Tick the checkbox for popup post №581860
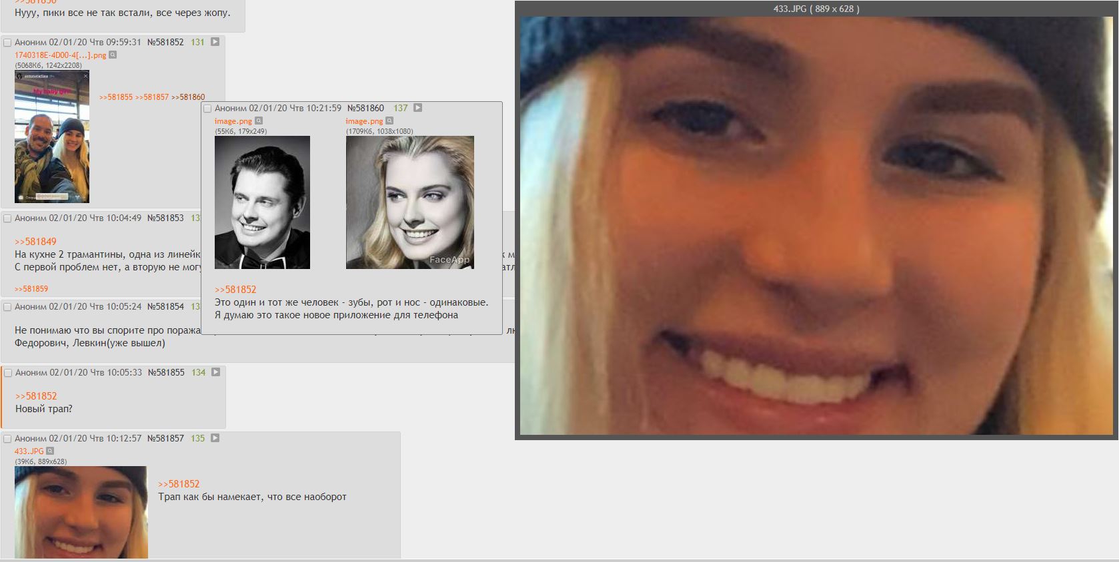 point(207,109)
